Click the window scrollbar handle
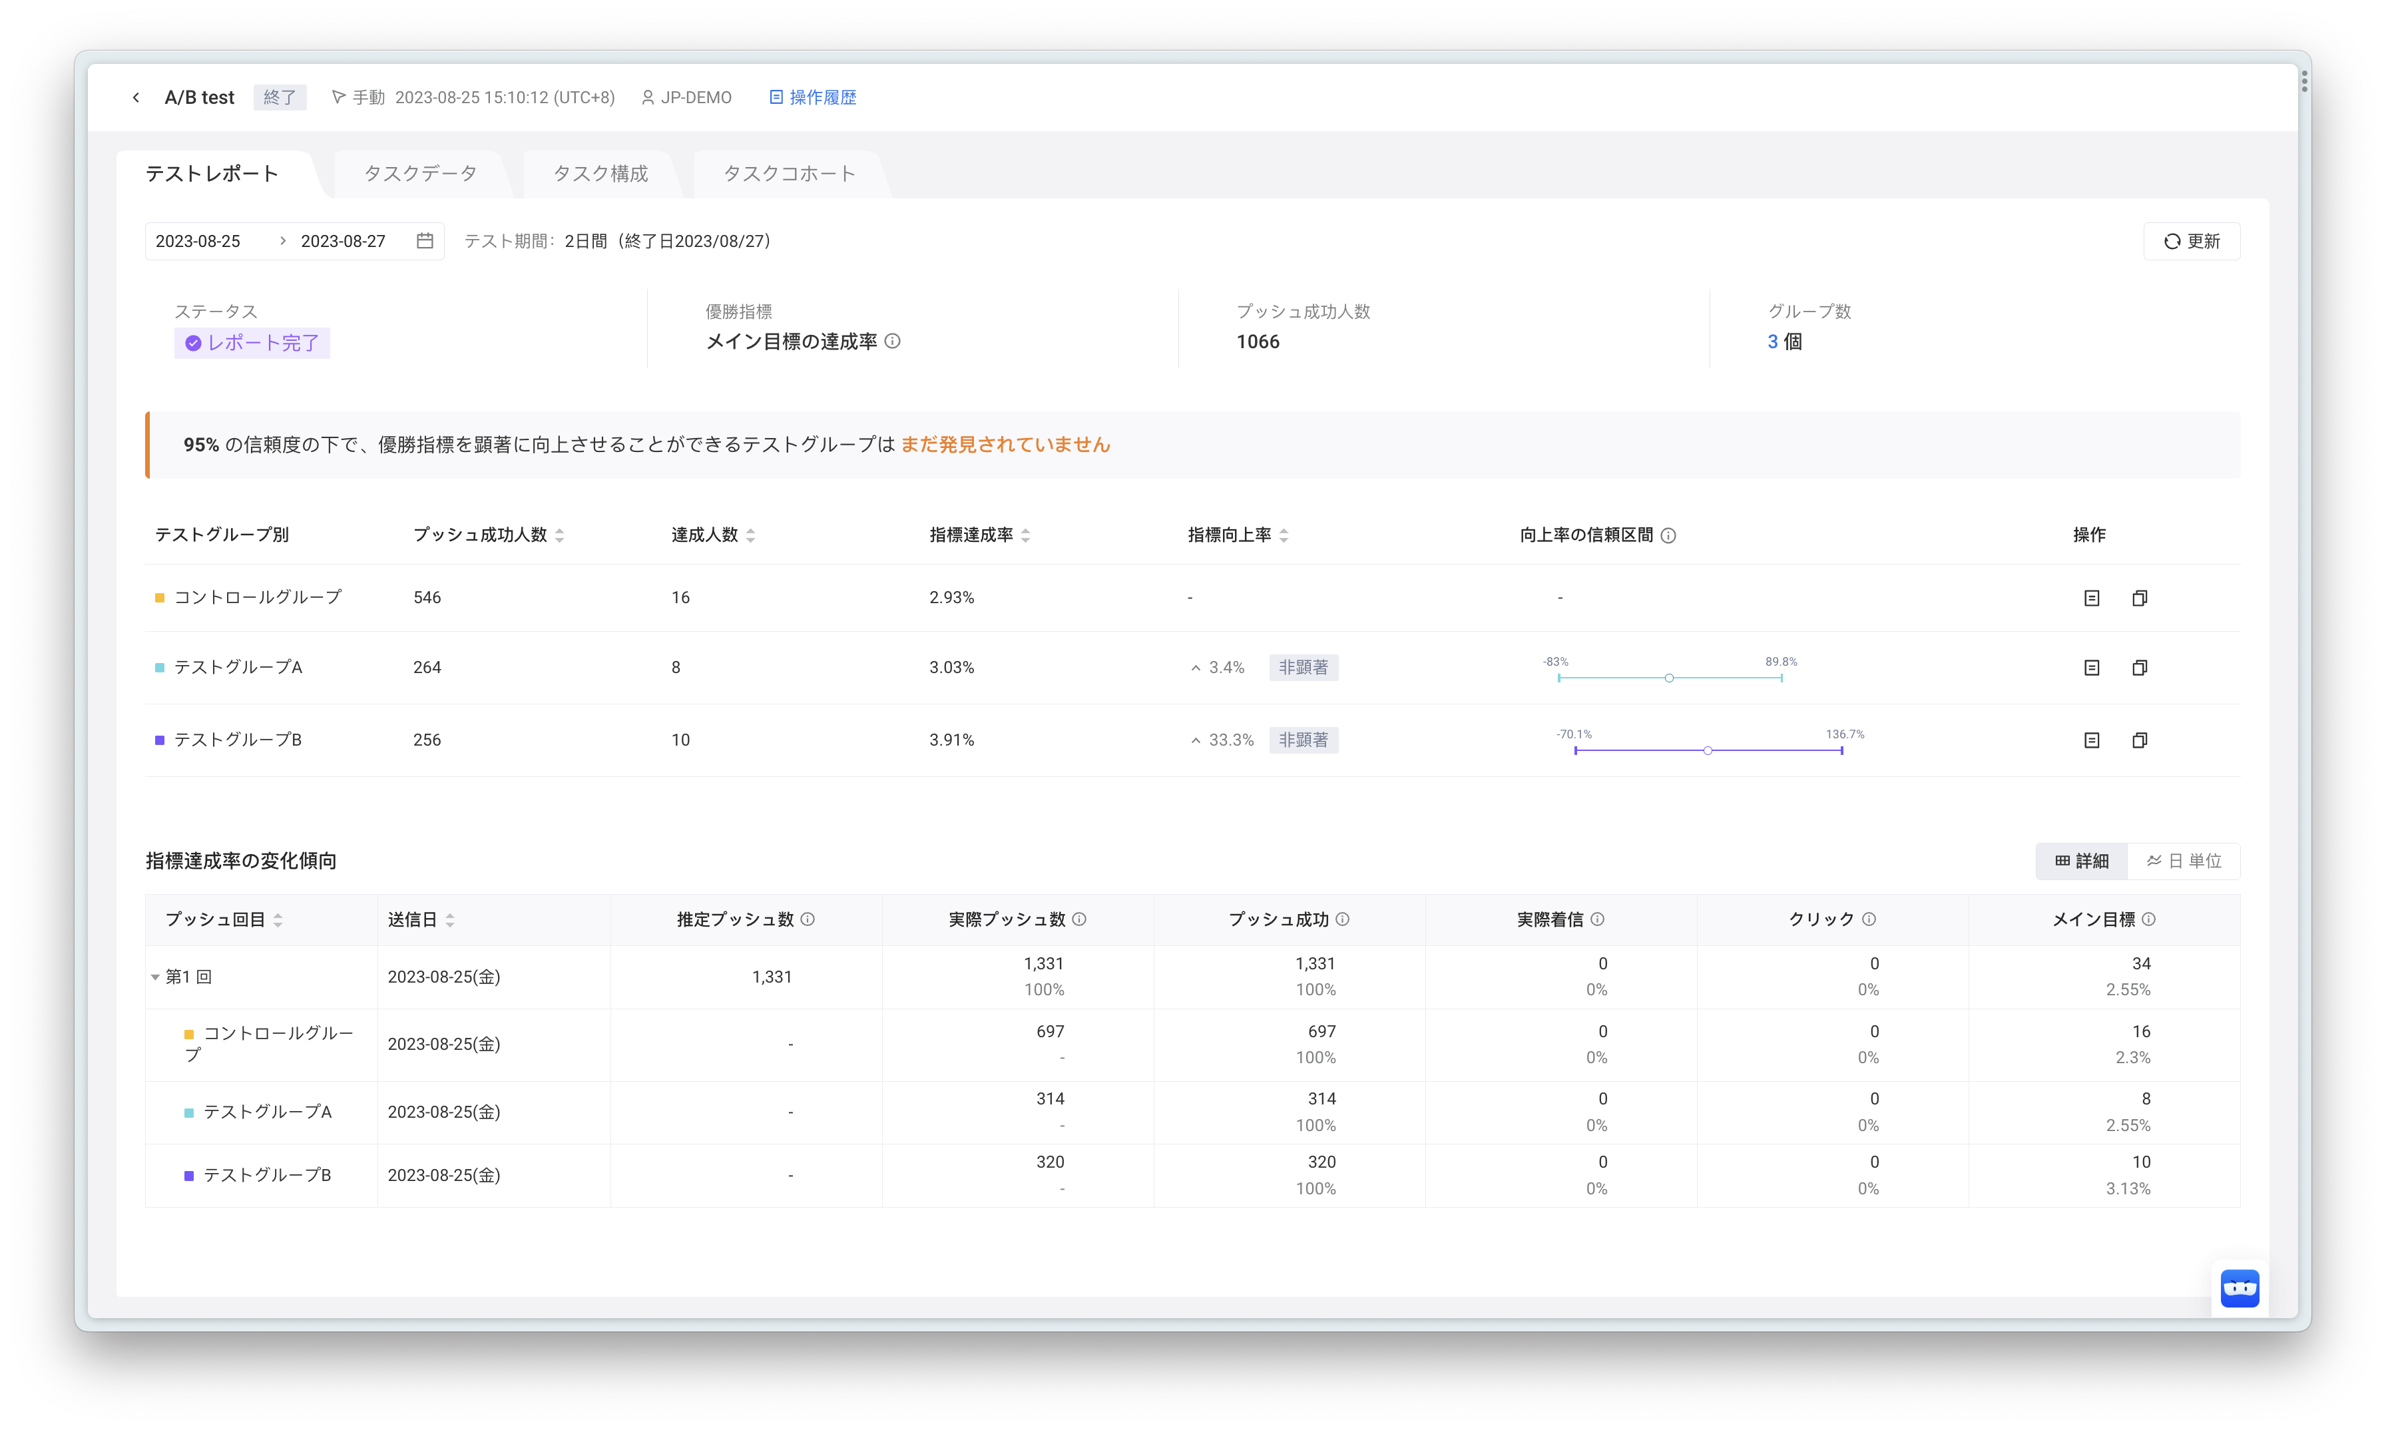The width and height of the screenshot is (2386, 1430). pos(2304,81)
